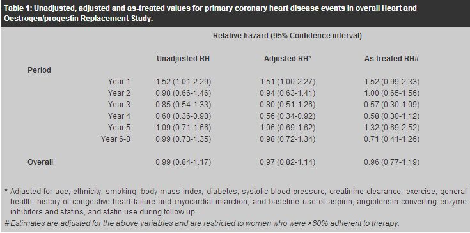The width and height of the screenshot is (470, 233).
Task: Click the Year 1 row label
Action: [119, 82]
